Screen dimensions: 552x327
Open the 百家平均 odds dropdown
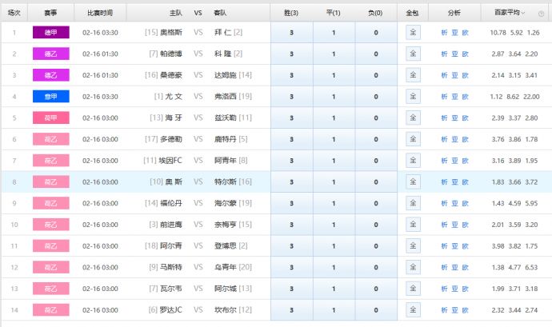pos(510,13)
